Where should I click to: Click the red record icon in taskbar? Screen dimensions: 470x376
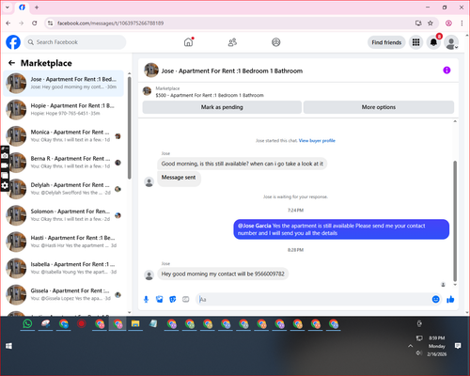(x=82, y=323)
